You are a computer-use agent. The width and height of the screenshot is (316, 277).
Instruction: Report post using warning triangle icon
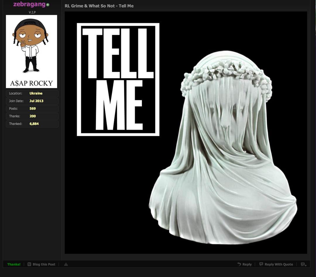(x=66, y=264)
